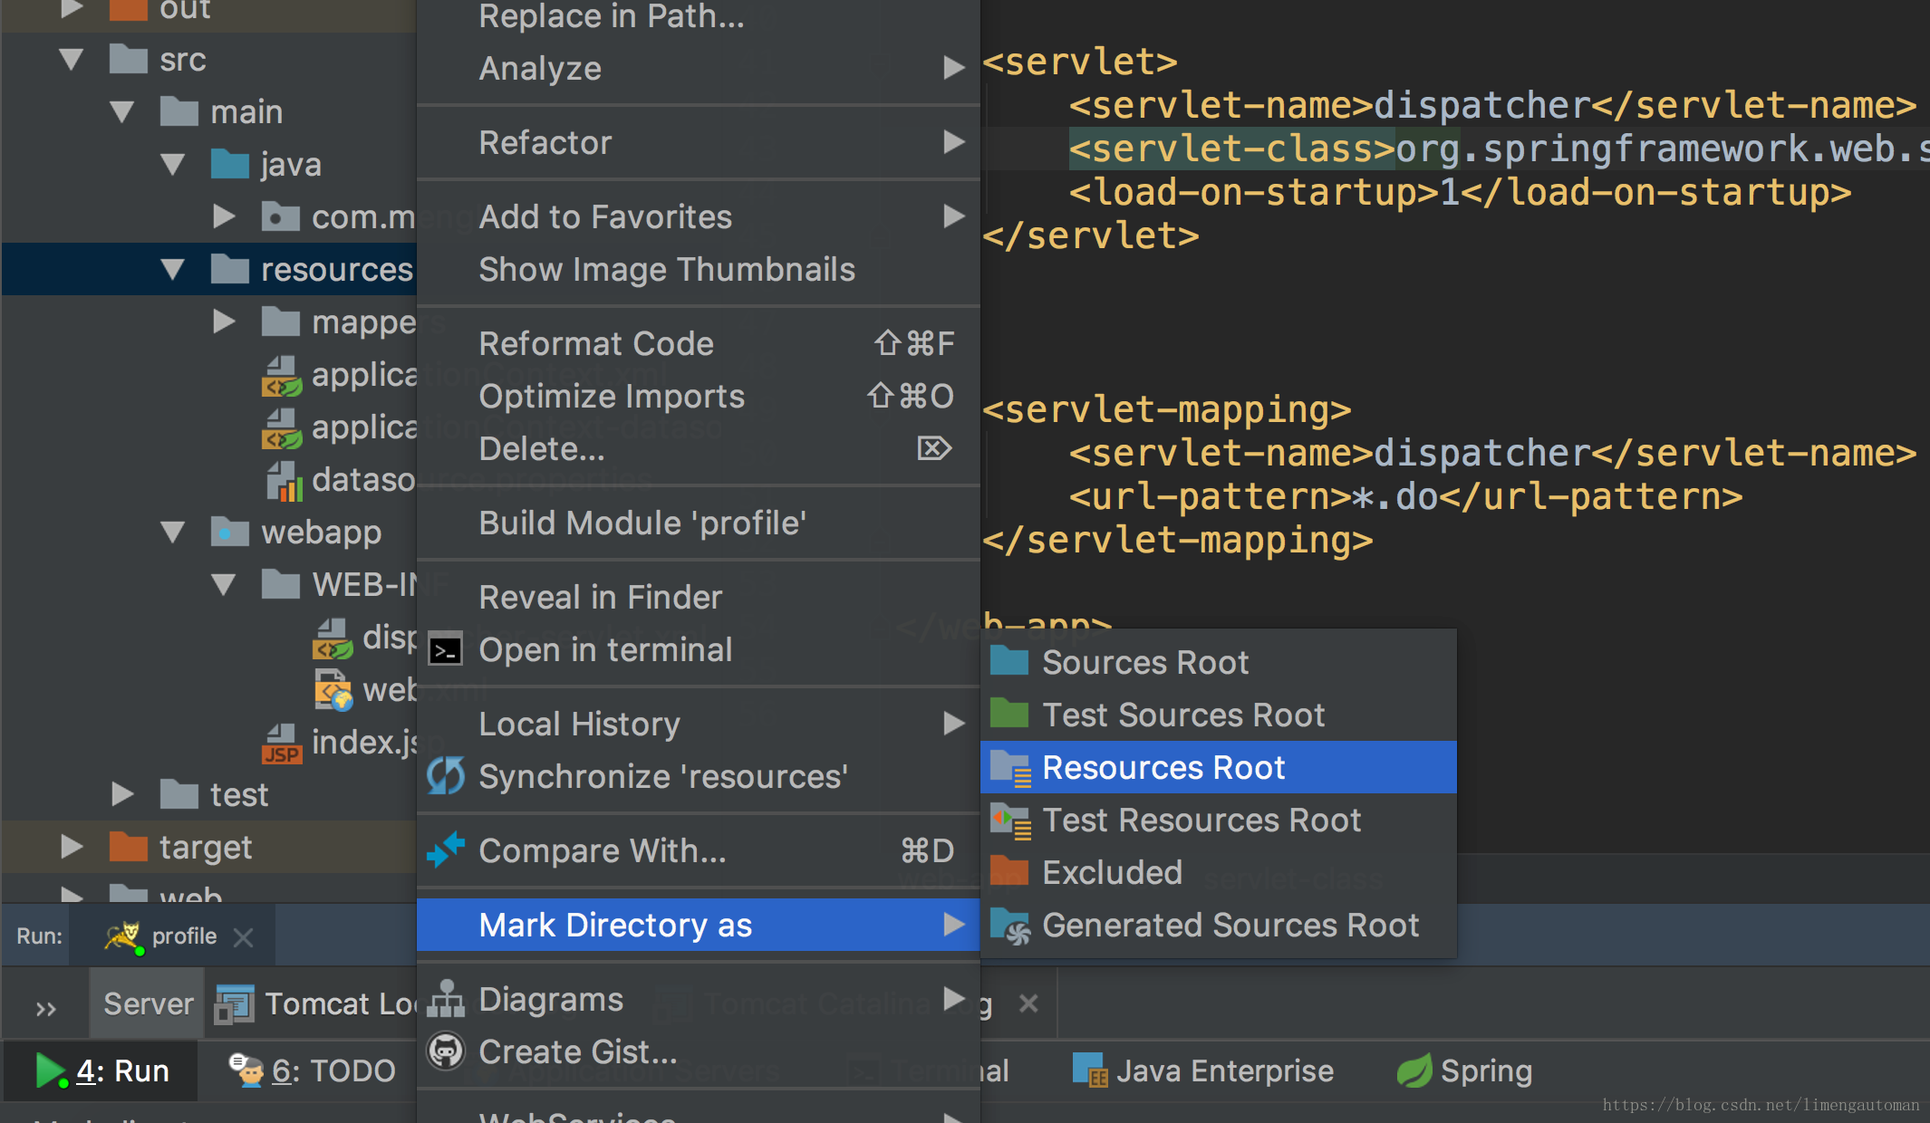Viewport: 1930px width, 1123px height.
Task: Select Resources Root in submenu
Action: pos(1163,768)
